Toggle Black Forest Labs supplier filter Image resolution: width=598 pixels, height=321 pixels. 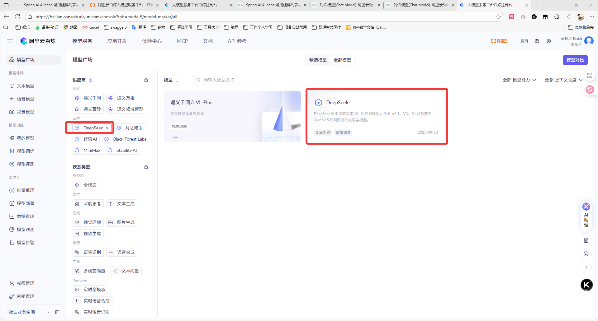point(126,139)
